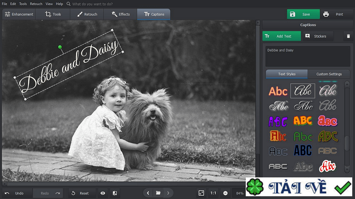The image size is (355, 199).
Task: Click the fit-to-screen icon
Action: [x=201, y=193]
